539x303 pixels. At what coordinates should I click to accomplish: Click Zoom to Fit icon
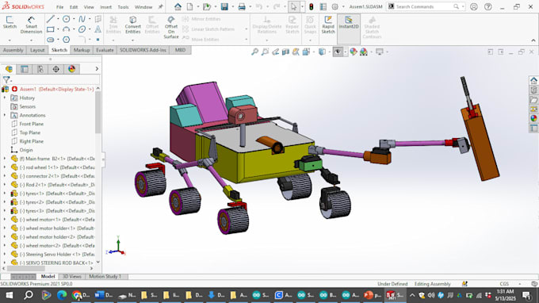[x=254, y=52]
